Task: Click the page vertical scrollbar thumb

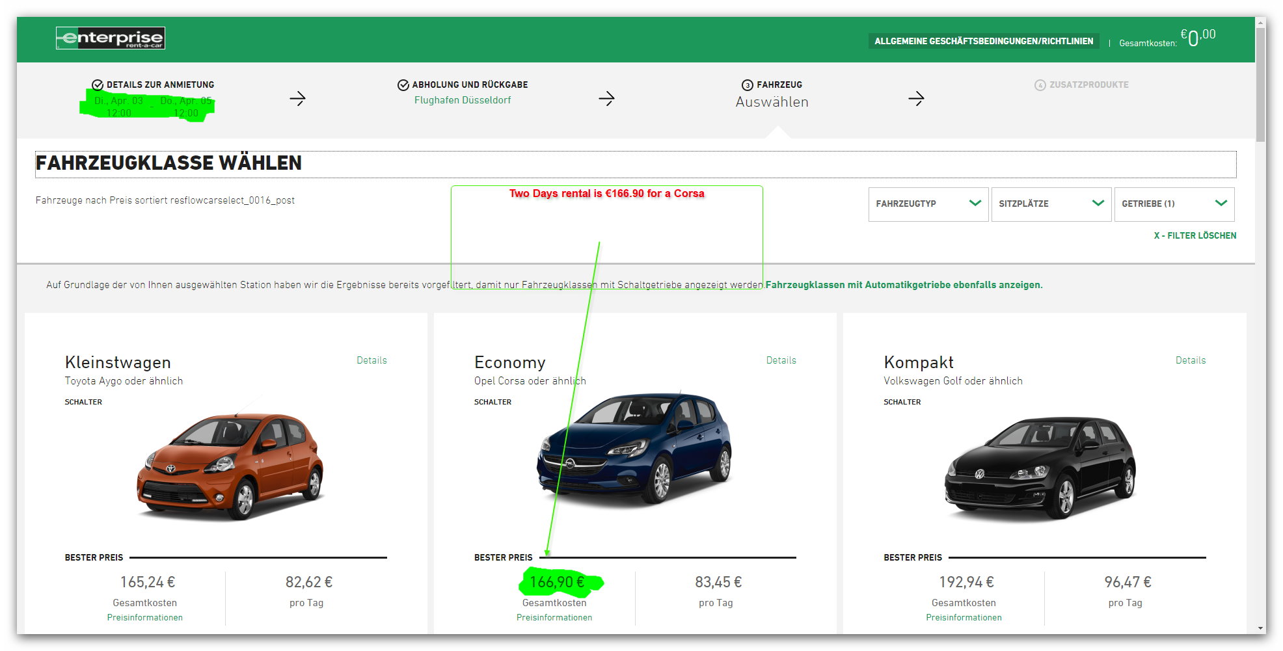Action: coord(1261,85)
